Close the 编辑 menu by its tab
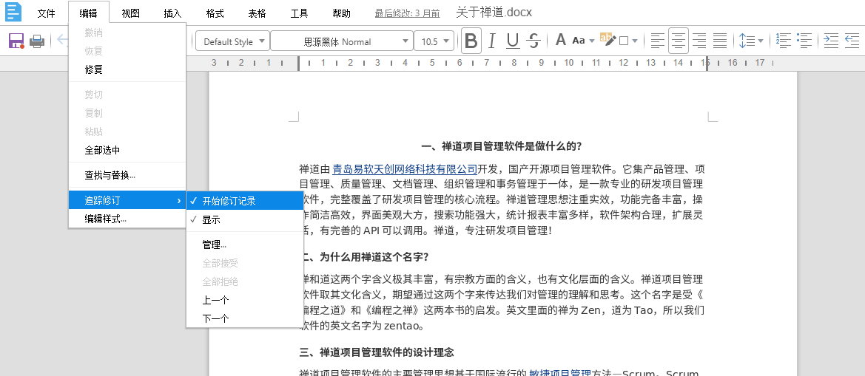 89,13
